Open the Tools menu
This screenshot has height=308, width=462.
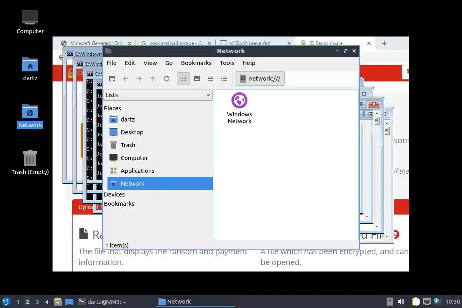pyautogui.click(x=227, y=63)
